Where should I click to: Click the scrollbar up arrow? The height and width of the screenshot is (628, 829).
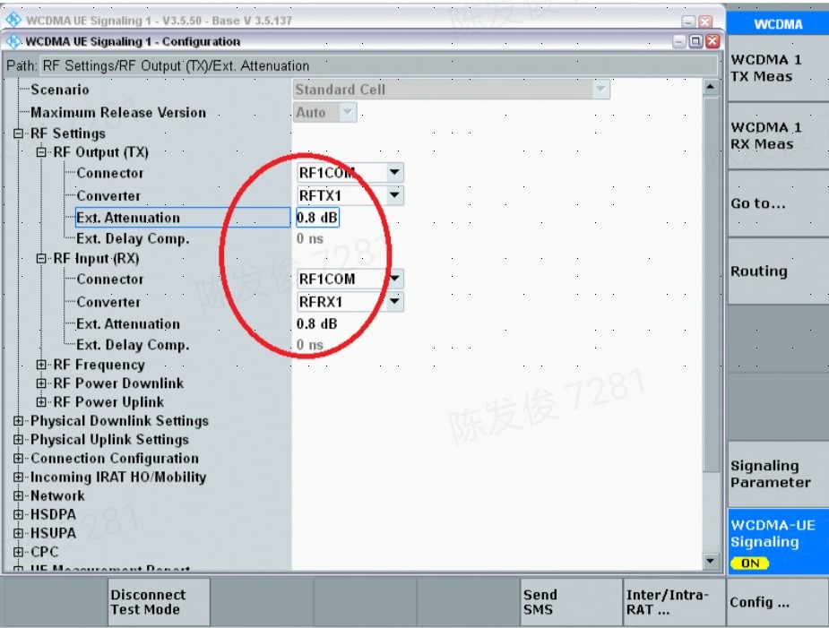pyautogui.click(x=711, y=87)
